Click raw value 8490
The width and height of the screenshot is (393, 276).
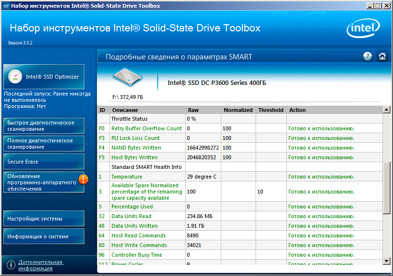pyautogui.click(x=193, y=235)
